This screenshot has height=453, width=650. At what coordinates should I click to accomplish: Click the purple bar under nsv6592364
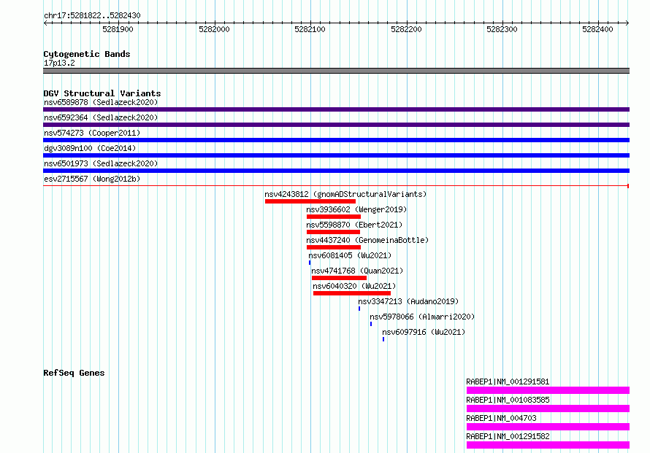click(336, 125)
